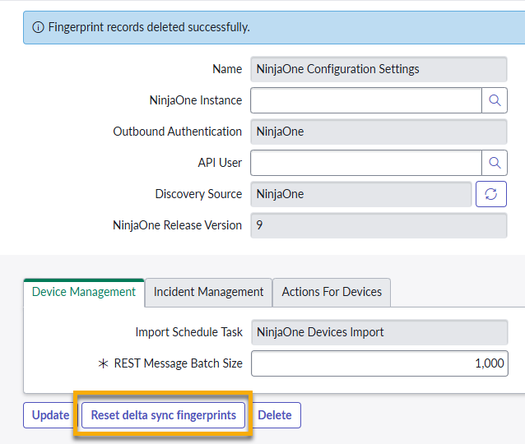Focus the NinjaOne Instance input field

point(366,100)
